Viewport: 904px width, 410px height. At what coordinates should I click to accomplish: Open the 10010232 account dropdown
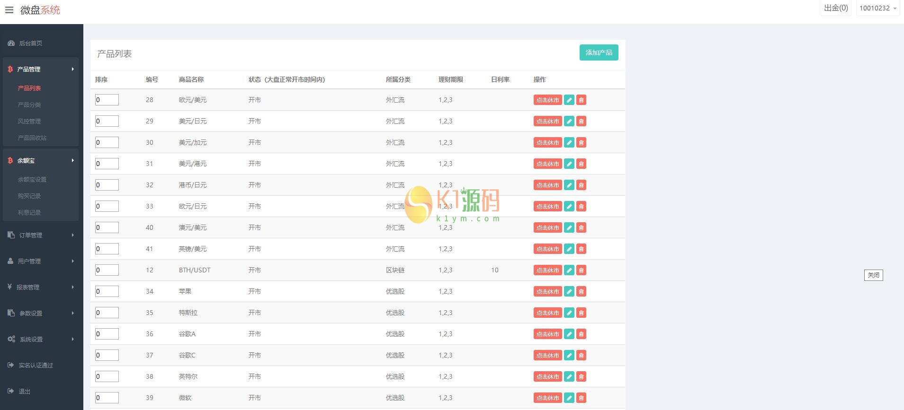click(x=877, y=8)
